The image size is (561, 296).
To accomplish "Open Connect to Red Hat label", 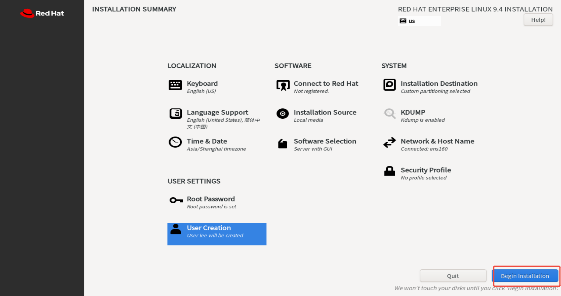I will pos(326,83).
